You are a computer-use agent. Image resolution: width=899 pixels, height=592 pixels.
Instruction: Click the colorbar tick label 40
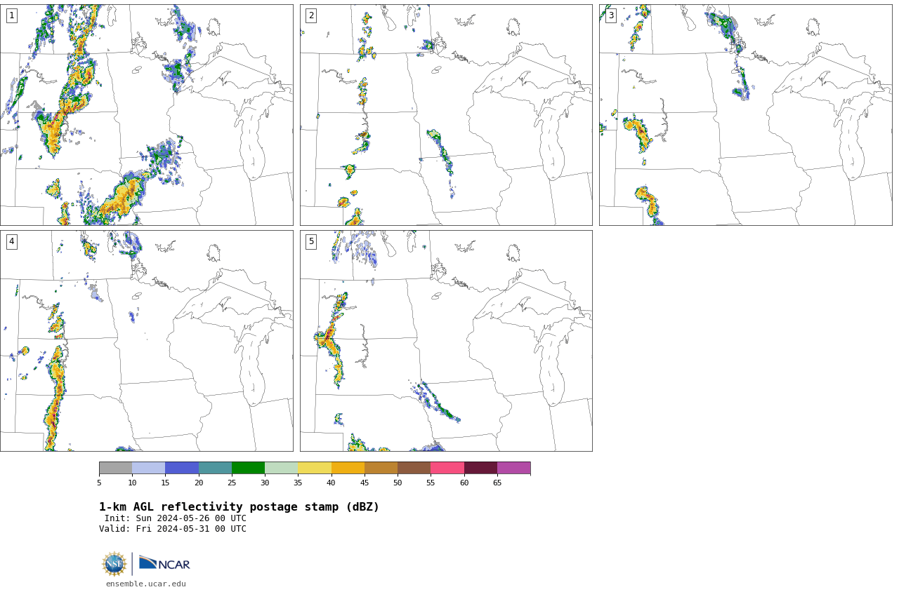pos(332,483)
